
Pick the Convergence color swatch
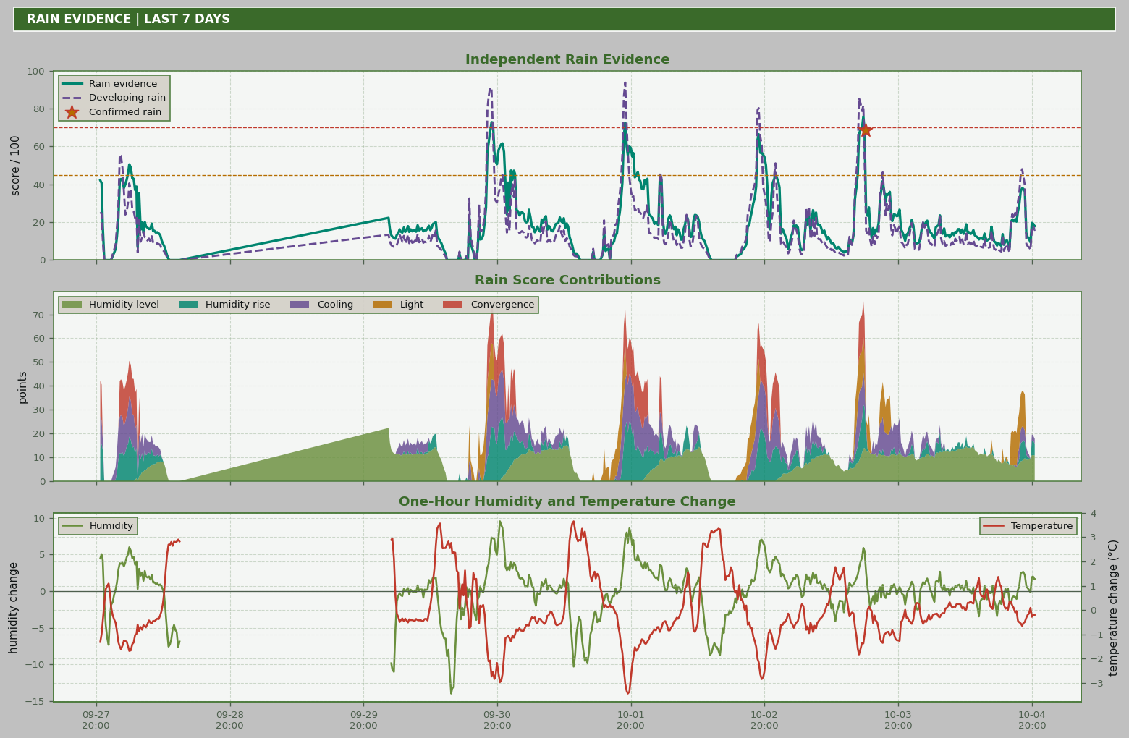[453, 305]
